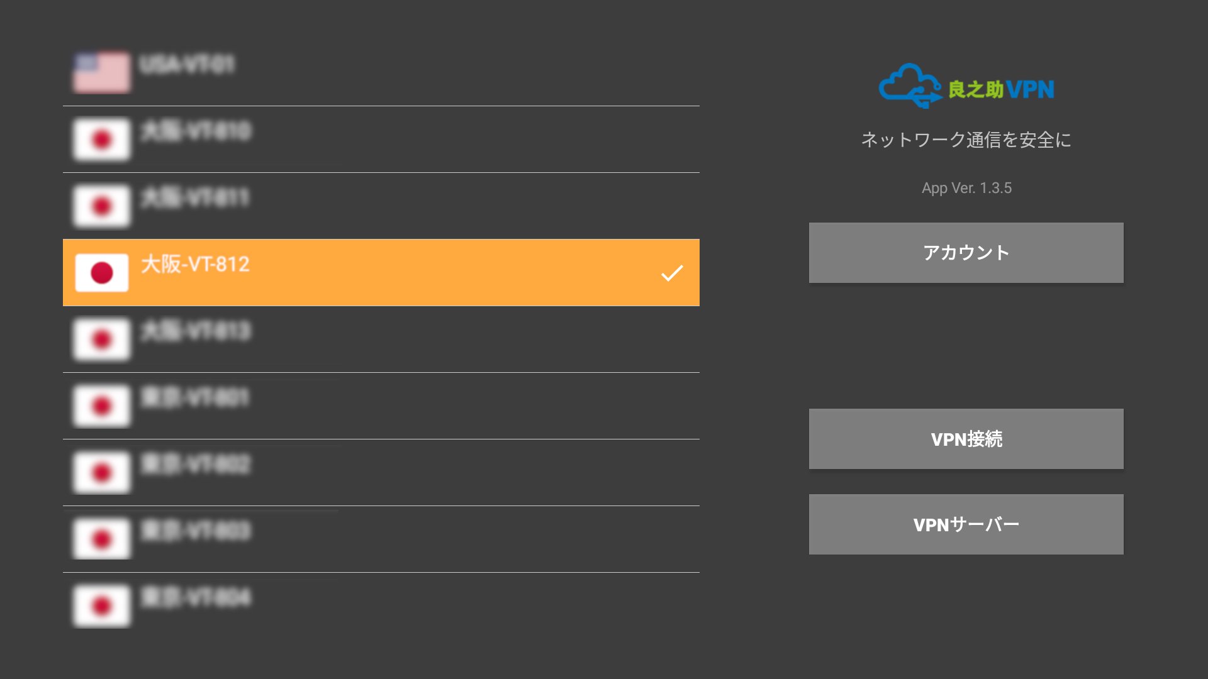Click the 東京-VT-804 server name text
The height and width of the screenshot is (679, 1208).
point(196,597)
